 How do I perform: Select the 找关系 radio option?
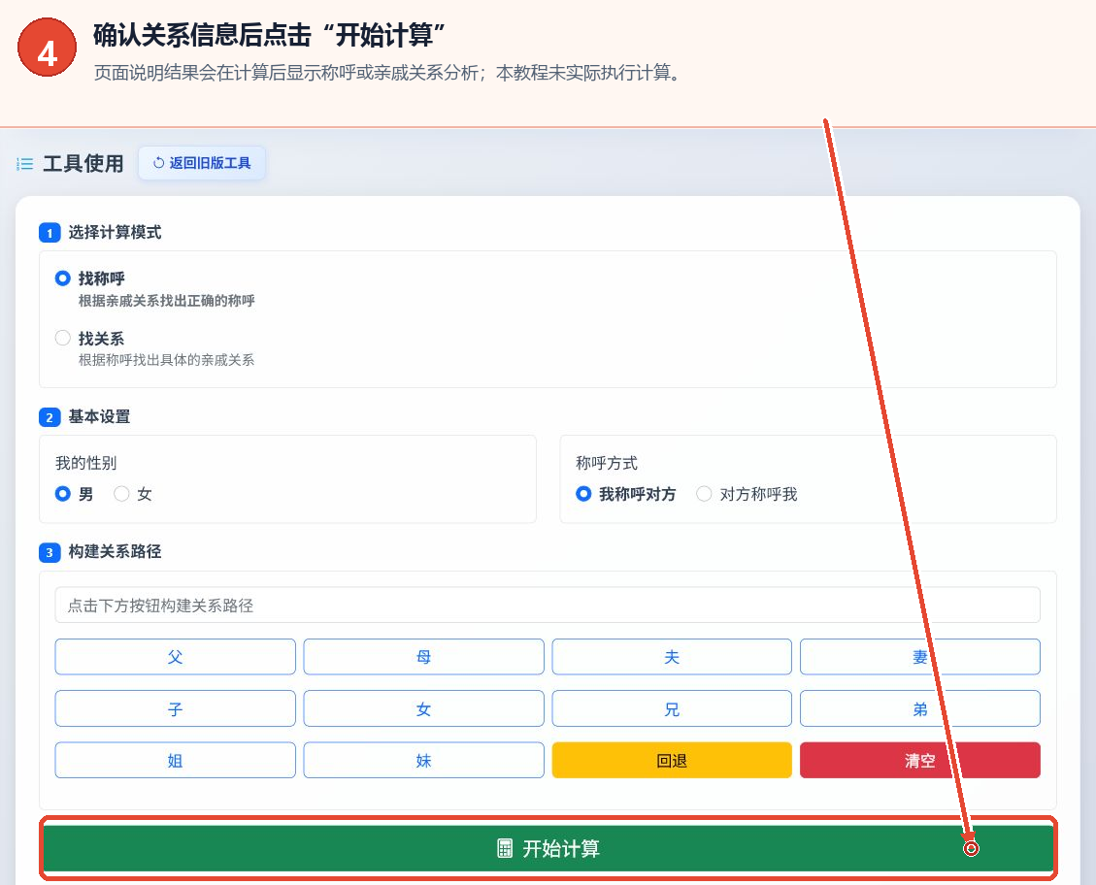[x=63, y=338]
